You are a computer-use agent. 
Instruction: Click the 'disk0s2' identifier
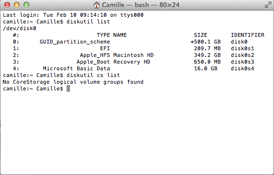(242, 55)
